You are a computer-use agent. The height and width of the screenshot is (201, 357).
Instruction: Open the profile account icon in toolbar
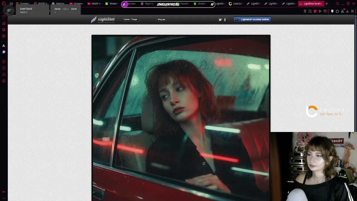(x=342, y=11)
